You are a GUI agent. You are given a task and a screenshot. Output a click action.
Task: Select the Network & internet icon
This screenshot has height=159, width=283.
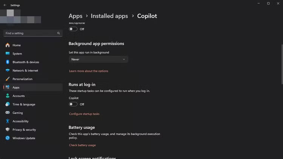point(8,70)
